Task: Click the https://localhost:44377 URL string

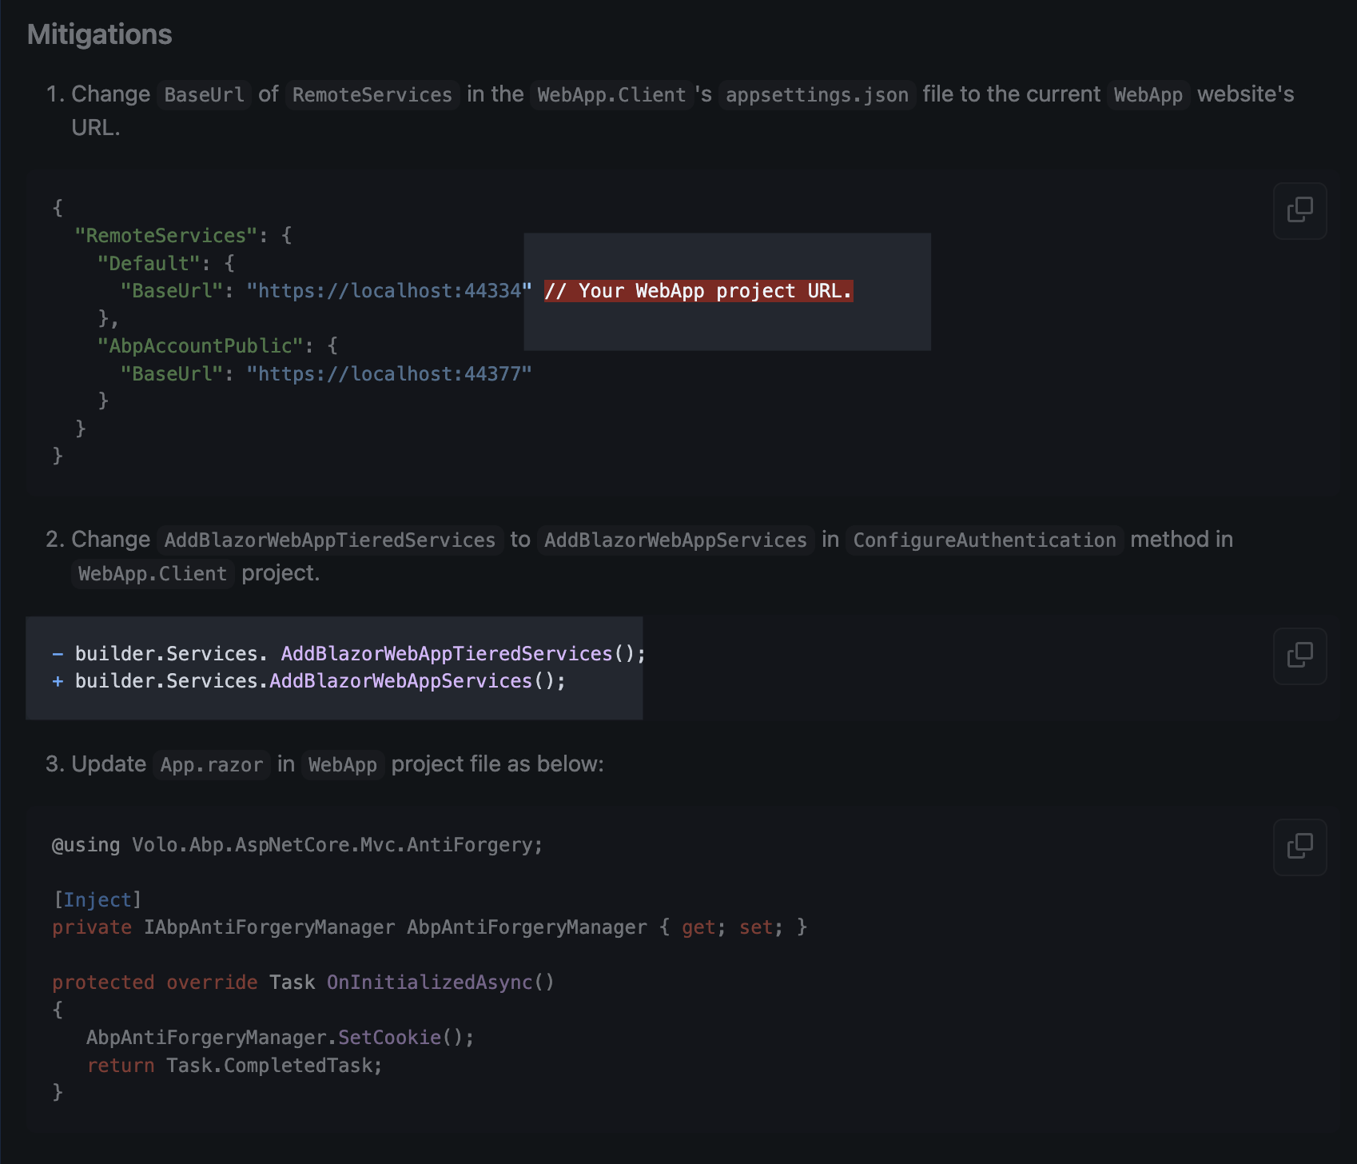Action: click(x=388, y=374)
